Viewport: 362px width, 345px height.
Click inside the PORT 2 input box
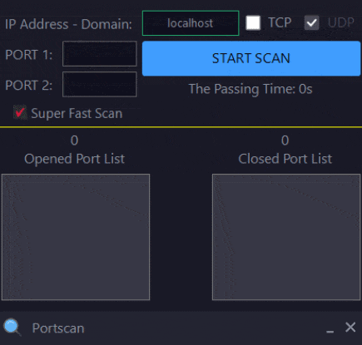(100, 84)
